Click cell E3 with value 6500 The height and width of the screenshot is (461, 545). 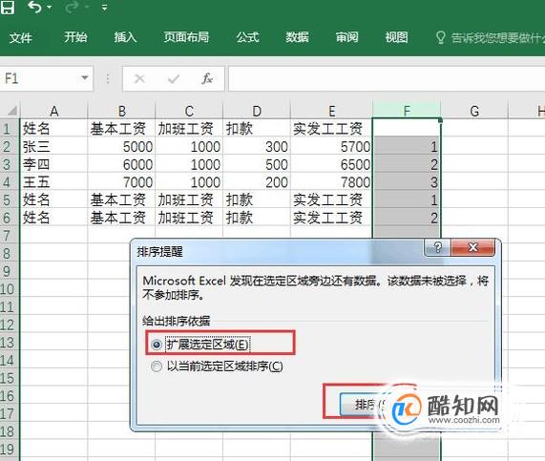[331, 164]
